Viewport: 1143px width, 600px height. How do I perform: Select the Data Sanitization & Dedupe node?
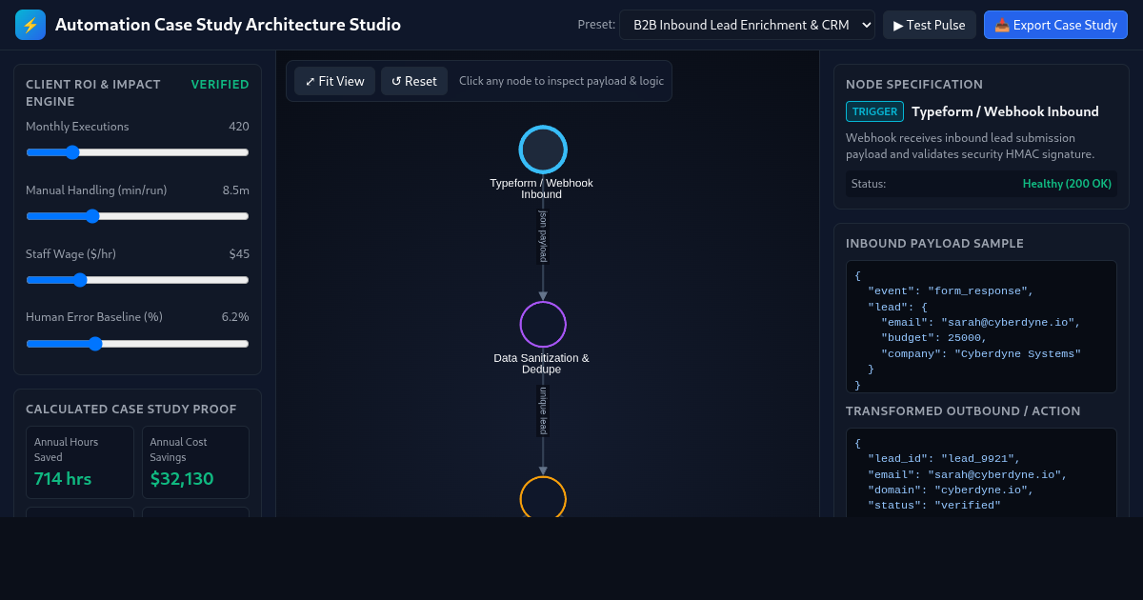(x=543, y=325)
